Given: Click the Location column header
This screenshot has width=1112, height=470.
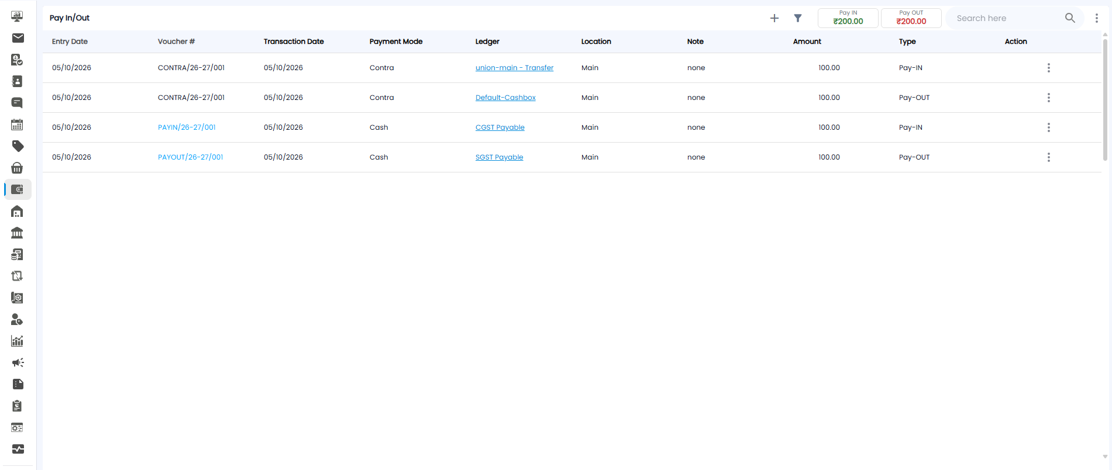Looking at the screenshot, I should pyautogui.click(x=596, y=42).
